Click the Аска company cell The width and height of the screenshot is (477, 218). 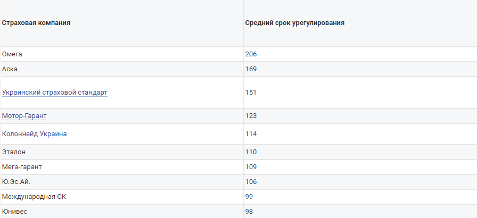point(10,69)
